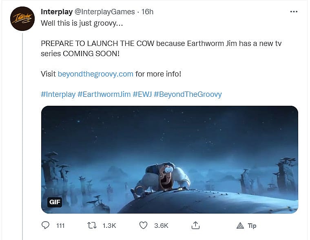Click the 1.3K retweets count
Image resolution: width=310 pixels, height=240 pixels.
pos(109,226)
